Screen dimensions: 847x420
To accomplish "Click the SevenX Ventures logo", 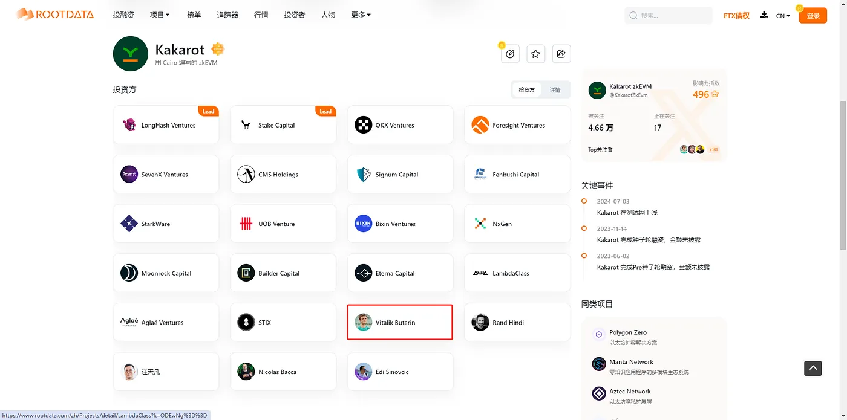I will [x=129, y=174].
